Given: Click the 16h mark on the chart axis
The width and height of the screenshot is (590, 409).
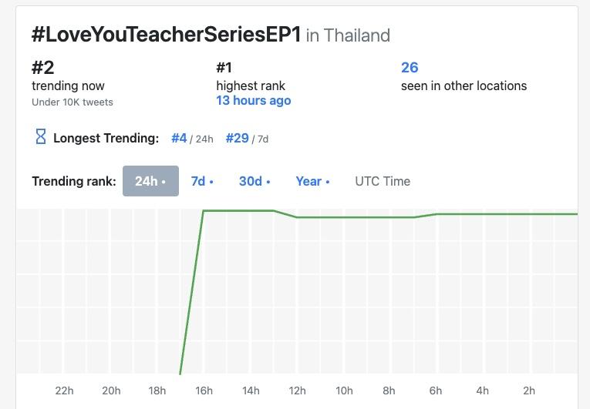Looking at the screenshot, I should point(204,391).
